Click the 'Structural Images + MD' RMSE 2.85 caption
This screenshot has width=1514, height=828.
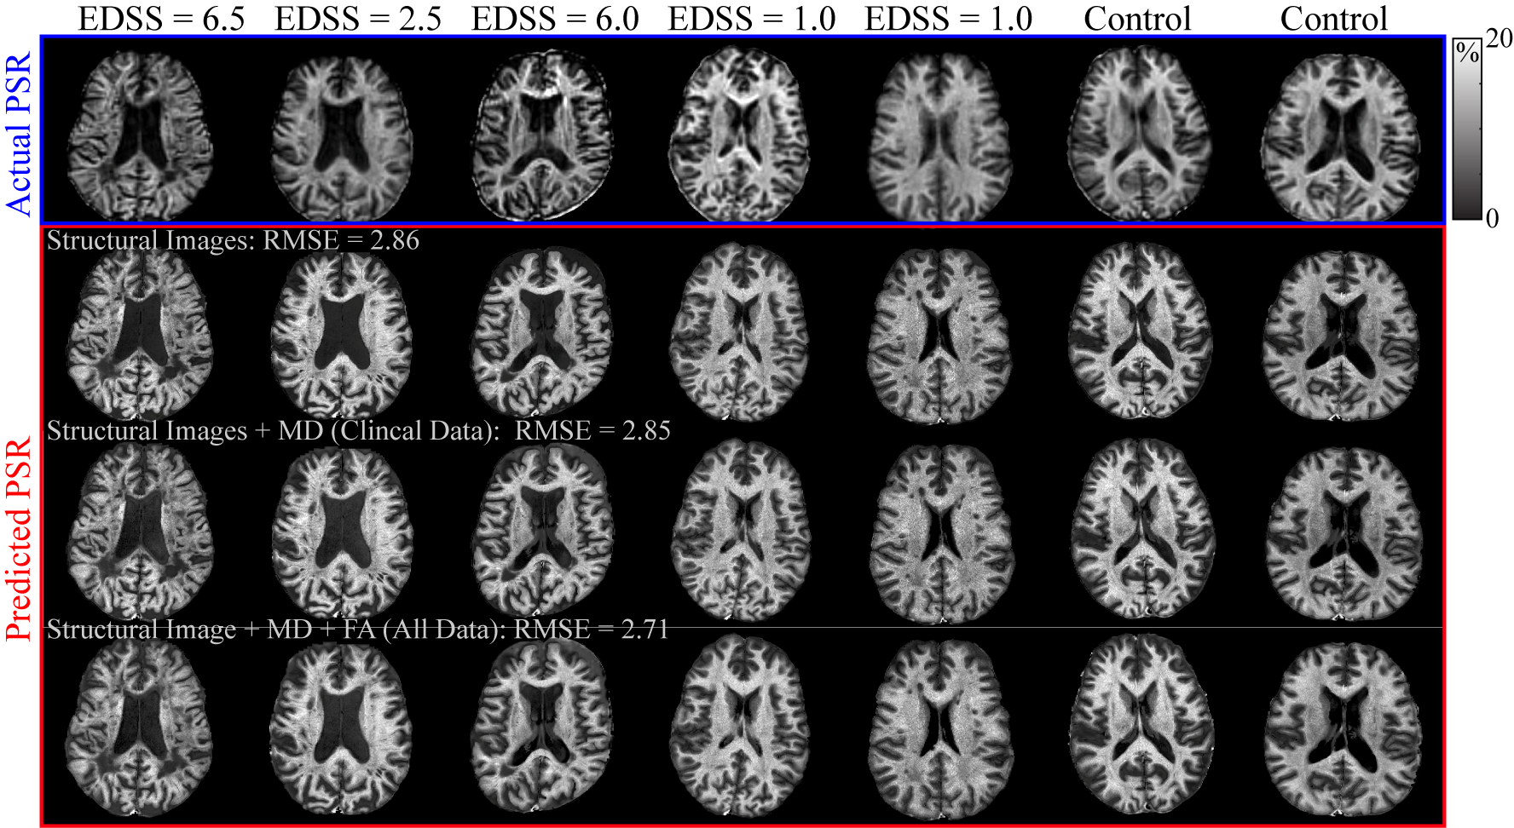[358, 431]
